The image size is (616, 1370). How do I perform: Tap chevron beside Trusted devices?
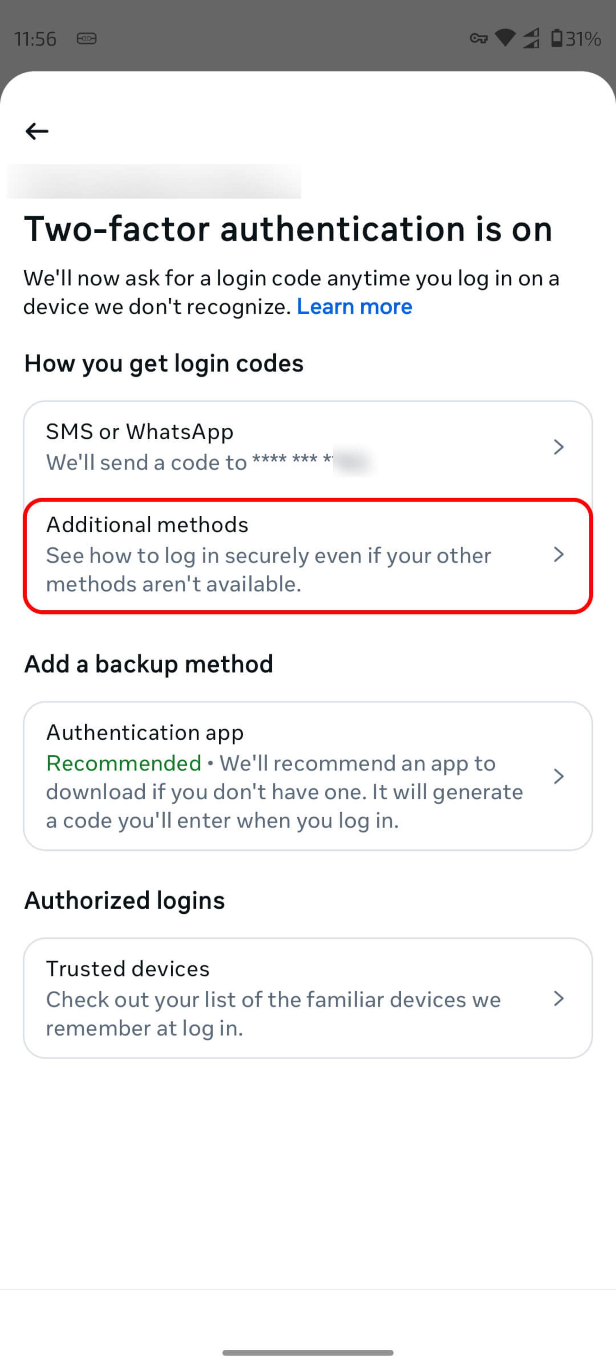558,998
